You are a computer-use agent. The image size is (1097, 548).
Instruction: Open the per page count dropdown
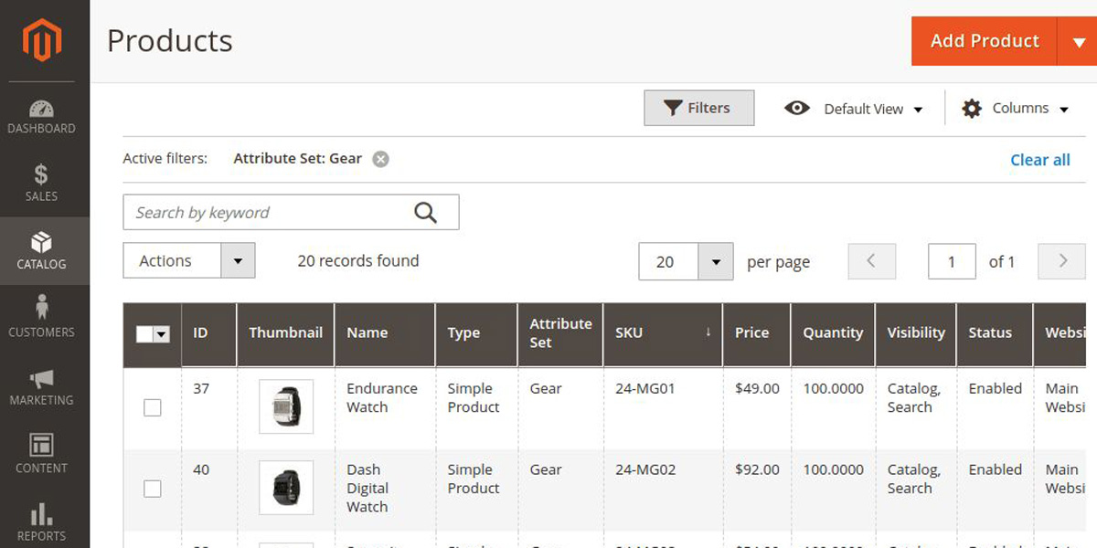686,261
